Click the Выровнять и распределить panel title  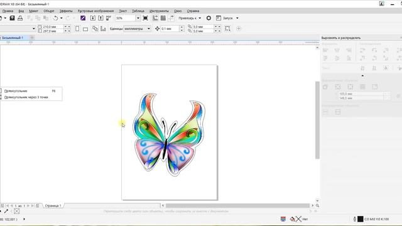click(341, 38)
